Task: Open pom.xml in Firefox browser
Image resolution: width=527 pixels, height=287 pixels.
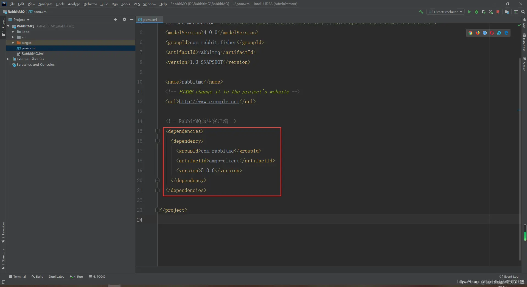Action: click(478, 33)
